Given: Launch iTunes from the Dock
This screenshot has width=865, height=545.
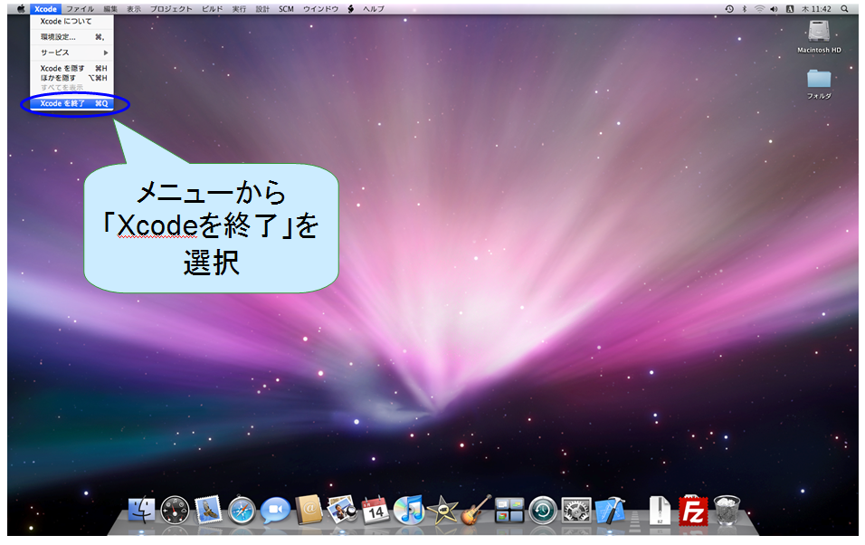Looking at the screenshot, I should click(409, 510).
